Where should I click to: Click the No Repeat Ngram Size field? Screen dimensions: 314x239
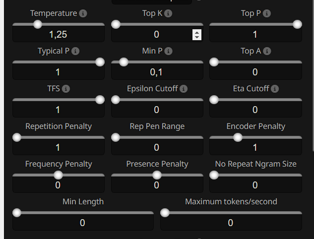[x=255, y=185]
